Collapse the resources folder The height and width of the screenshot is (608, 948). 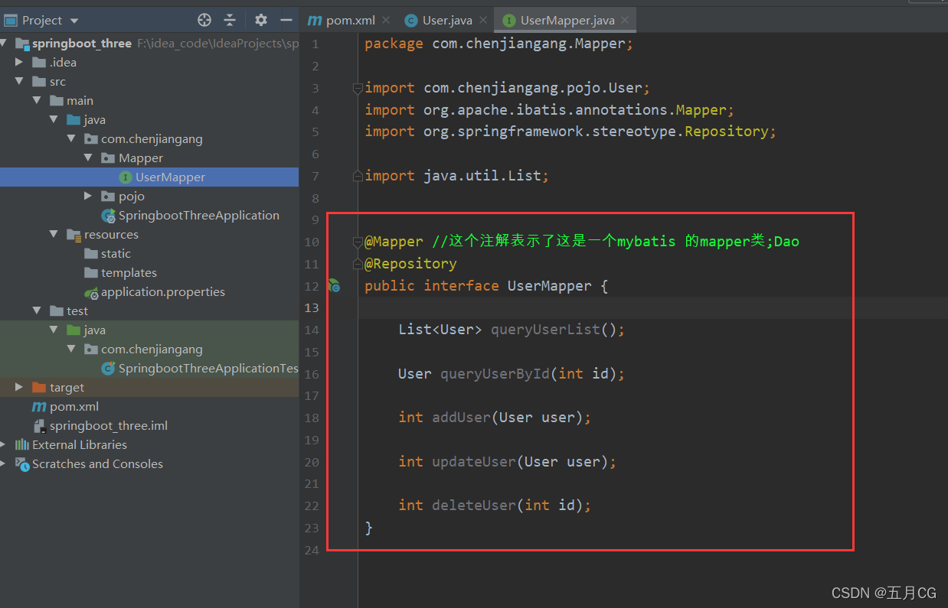pyautogui.click(x=54, y=235)
